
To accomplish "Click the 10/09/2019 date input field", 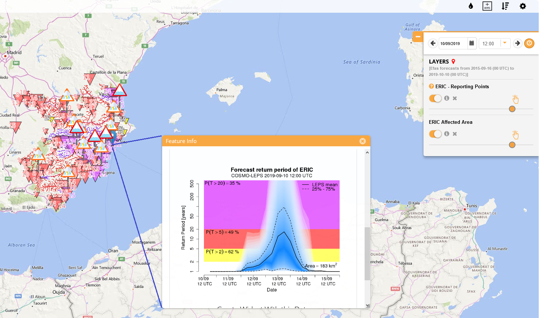I will pyautogui.click(x=453, y=43).
